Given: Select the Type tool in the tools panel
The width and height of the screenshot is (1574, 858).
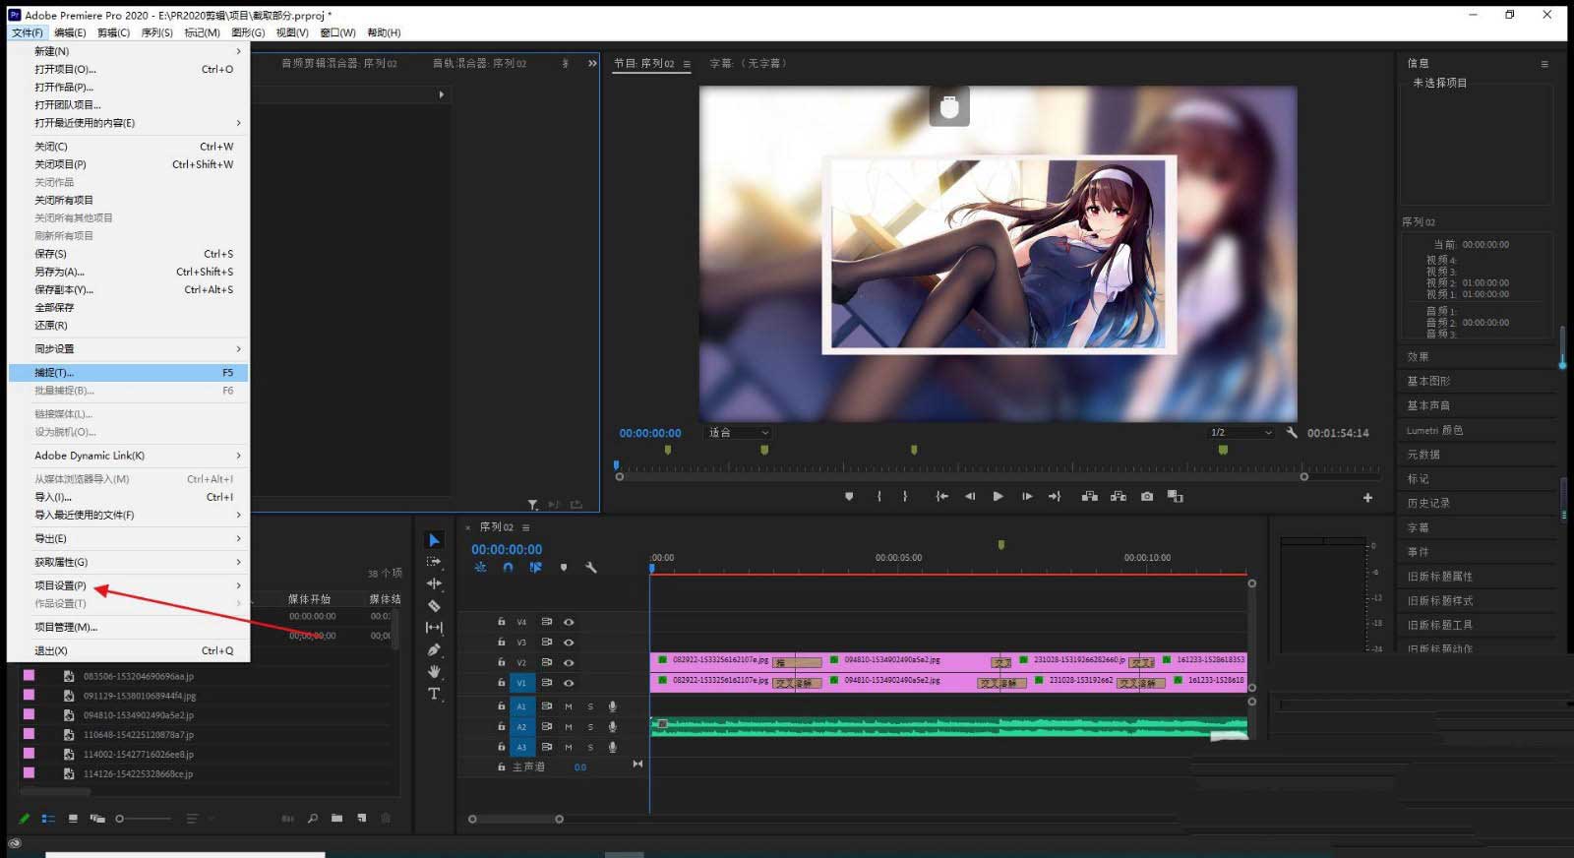Looking at the screenshot, I should pos(434,694).
